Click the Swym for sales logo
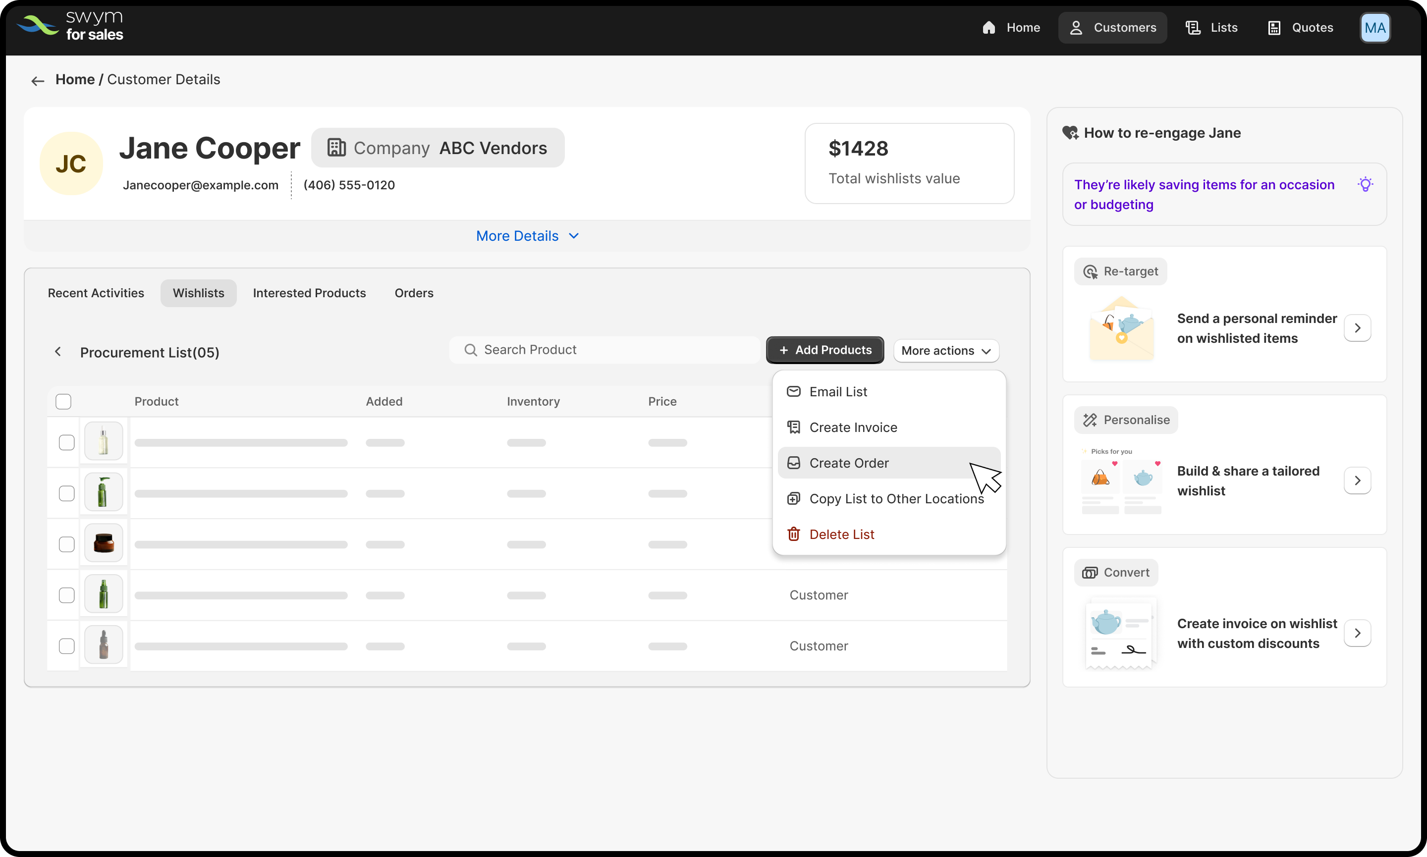 [x=70, y=27]
